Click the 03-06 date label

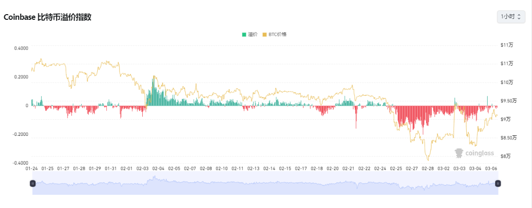491,168
